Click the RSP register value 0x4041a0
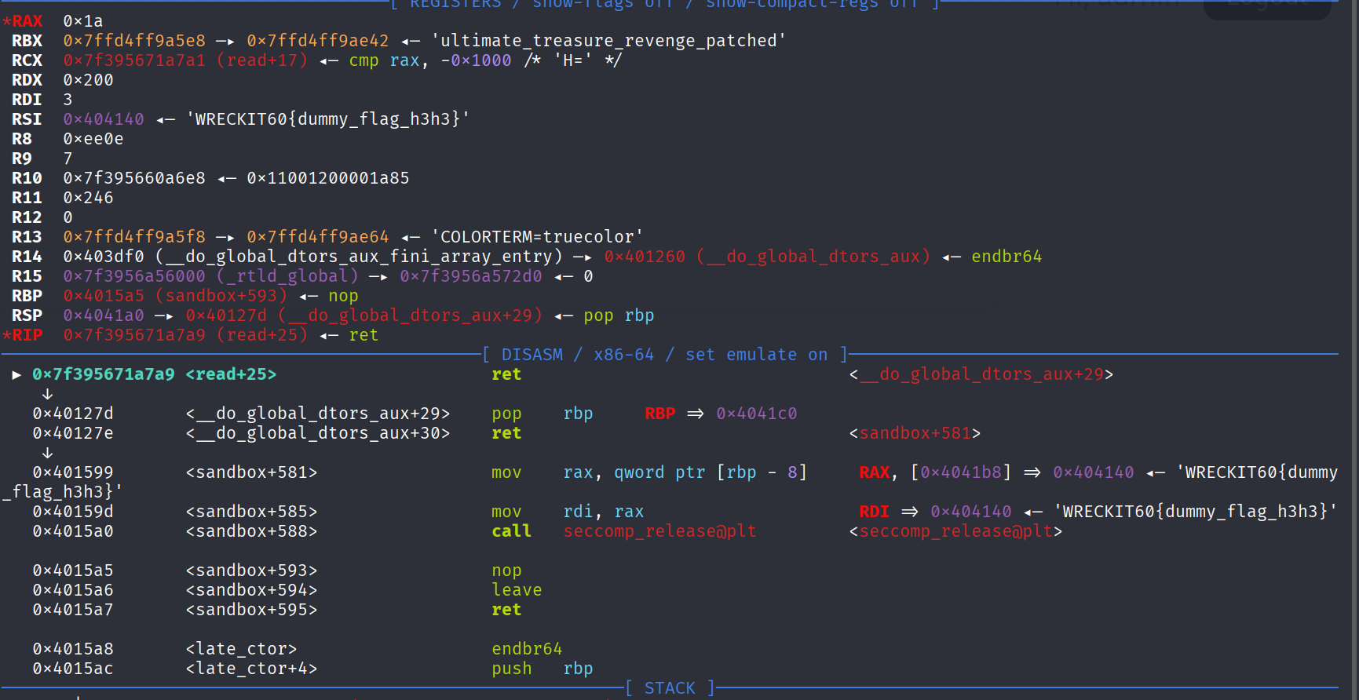This screenshot has height=700, width=1359. pos(104,315)
